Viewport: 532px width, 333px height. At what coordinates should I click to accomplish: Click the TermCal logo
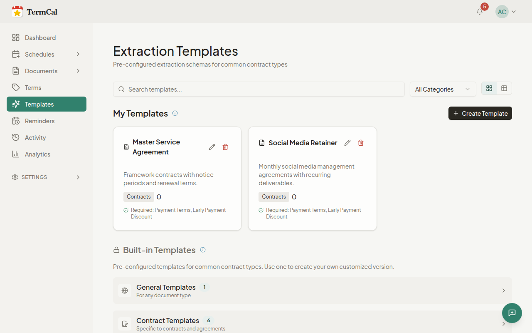(34, 11)
